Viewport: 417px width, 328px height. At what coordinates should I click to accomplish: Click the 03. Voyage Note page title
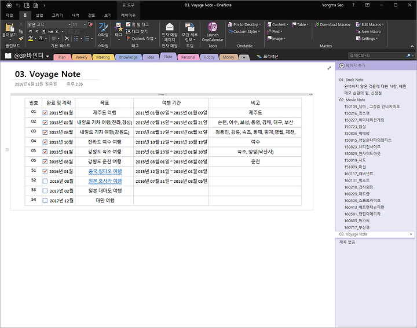[x=47, y=74]
